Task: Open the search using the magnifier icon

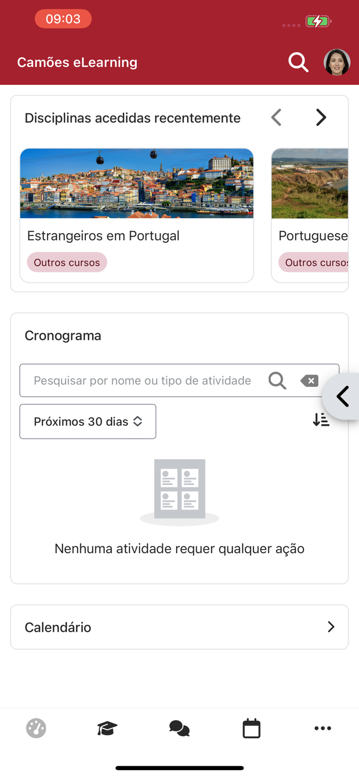Action: point(298,62)
